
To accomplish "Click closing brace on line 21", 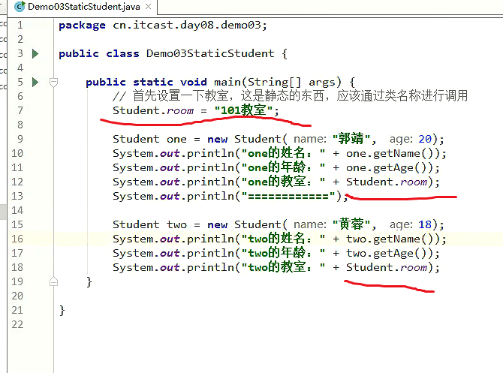I will 62,311.
